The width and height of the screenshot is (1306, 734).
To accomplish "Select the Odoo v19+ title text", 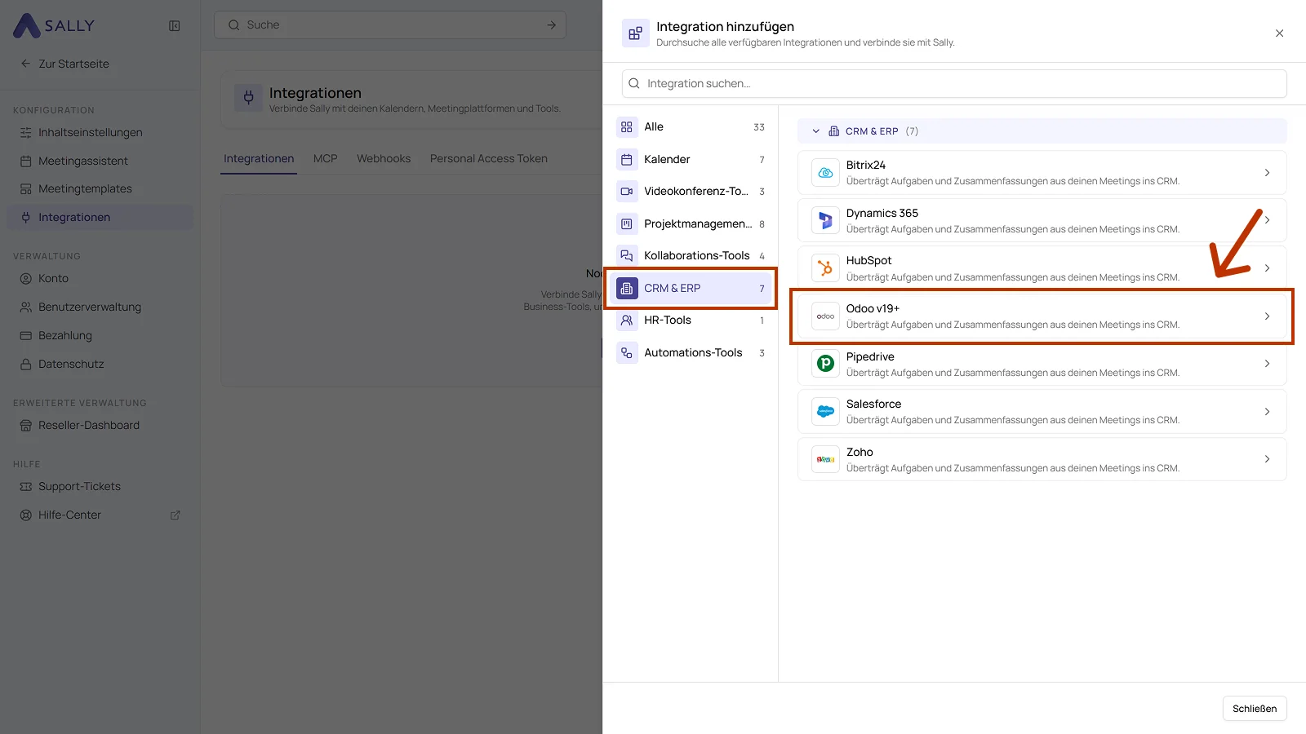I will click(x=873, y=308).
